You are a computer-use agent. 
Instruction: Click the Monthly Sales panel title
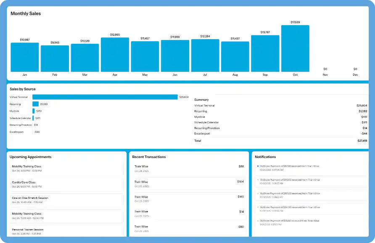click(26, 13)
